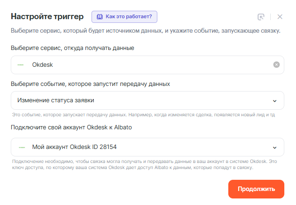Viewport: 296px width, 205px height.
Task: Expand the account selection chevron arrow
Action: (275, 147)
